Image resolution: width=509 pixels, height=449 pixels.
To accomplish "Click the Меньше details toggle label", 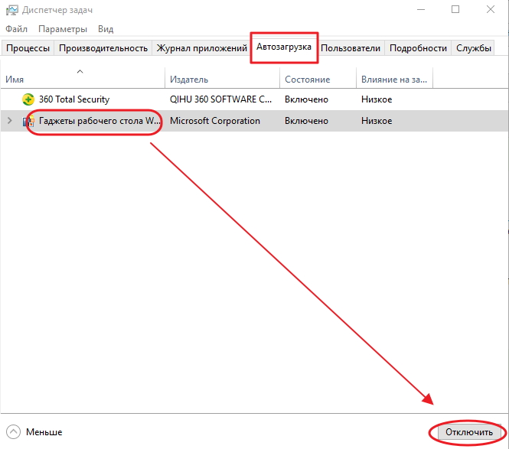I will [x=44, y=432].
